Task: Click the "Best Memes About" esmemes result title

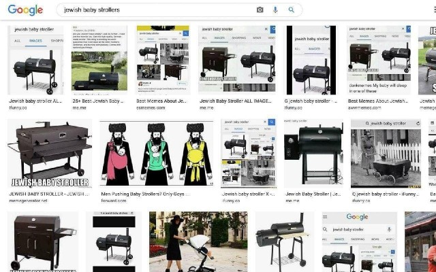Action: [161, 101]
